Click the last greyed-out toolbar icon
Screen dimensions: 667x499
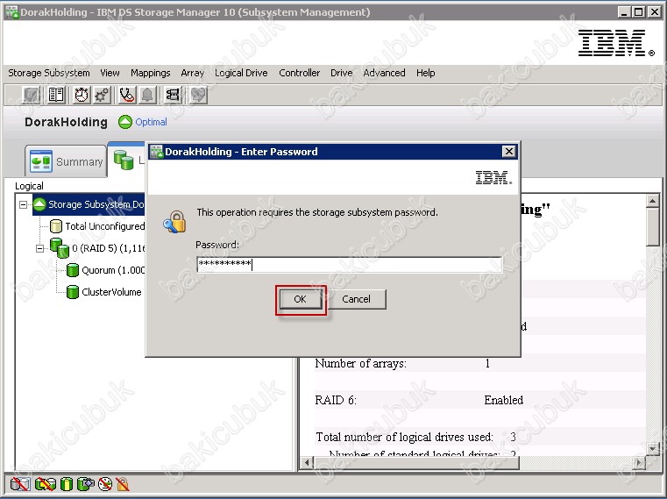point(198,95)
